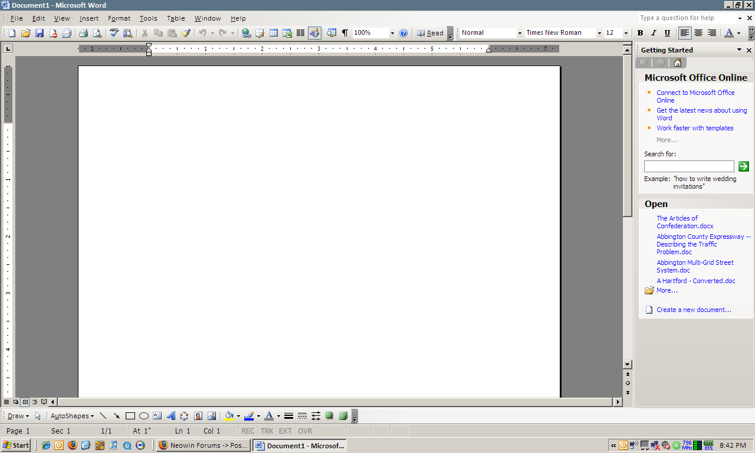Viewport: 755px width, 453px height.
Task: Insert WordArt from the Drawing toolbar
Action: click(x=170, y=416)
